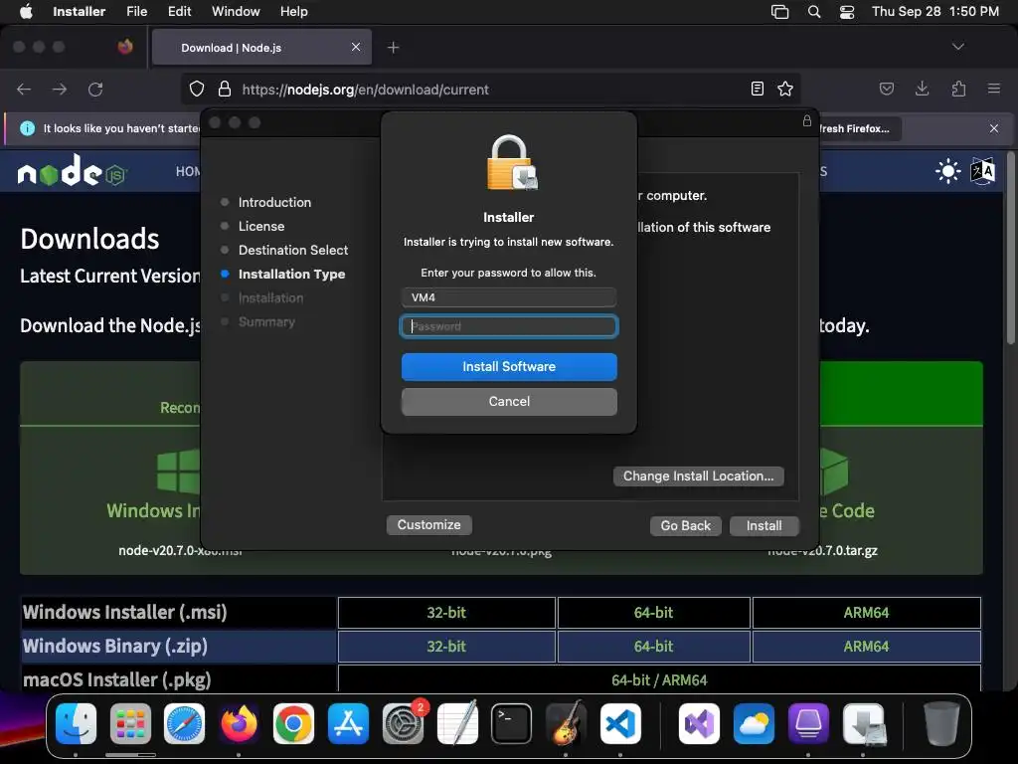This screenshot has height=764, width=1018.
Task: Open Visual Studio purple Dock icon
Action: pyautogui.click(x=699, y=724)
